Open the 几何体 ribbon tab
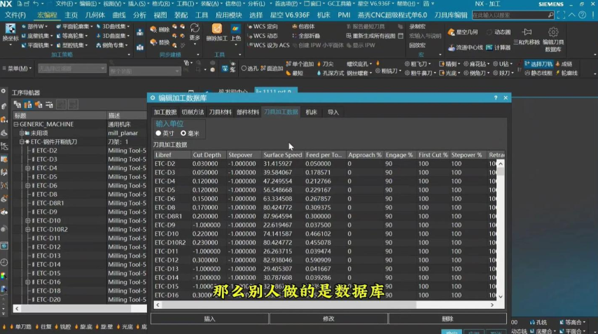 click(95, 15)
